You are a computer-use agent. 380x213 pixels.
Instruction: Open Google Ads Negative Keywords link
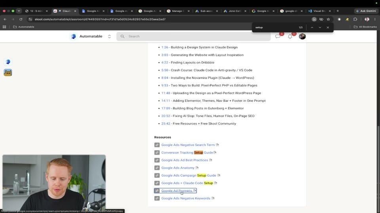click(186, 198)
